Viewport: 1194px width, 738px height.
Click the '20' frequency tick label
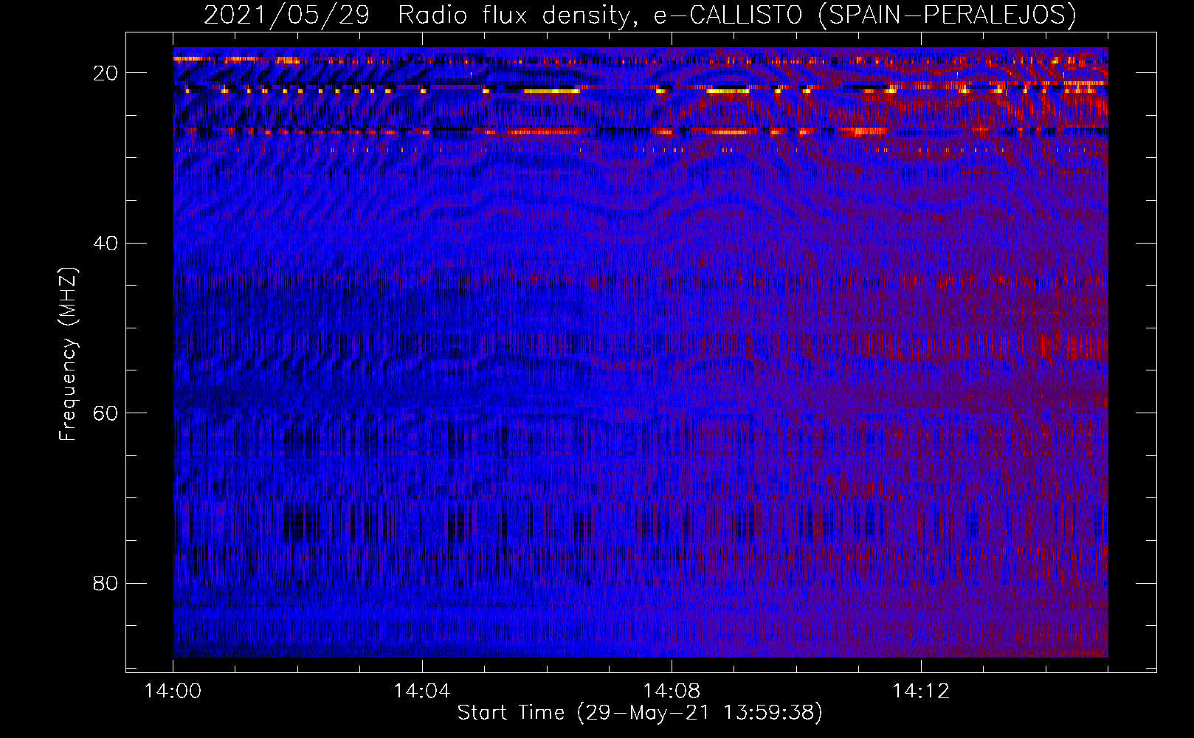tap(106, 73)
